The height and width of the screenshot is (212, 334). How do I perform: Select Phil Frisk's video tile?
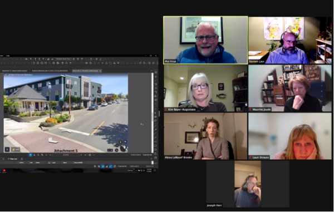[205, 40]
